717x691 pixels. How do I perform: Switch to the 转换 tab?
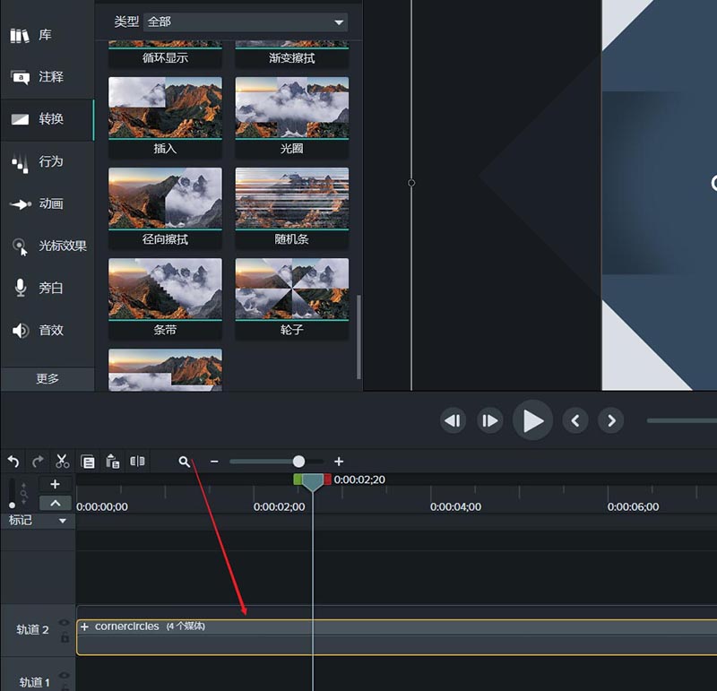[47, 119]
